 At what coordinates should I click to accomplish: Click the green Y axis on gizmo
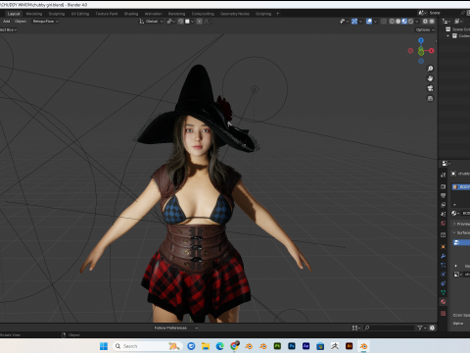point(421,52)
